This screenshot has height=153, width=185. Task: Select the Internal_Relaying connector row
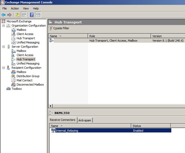pyautogui.click(x=111, y=131)
